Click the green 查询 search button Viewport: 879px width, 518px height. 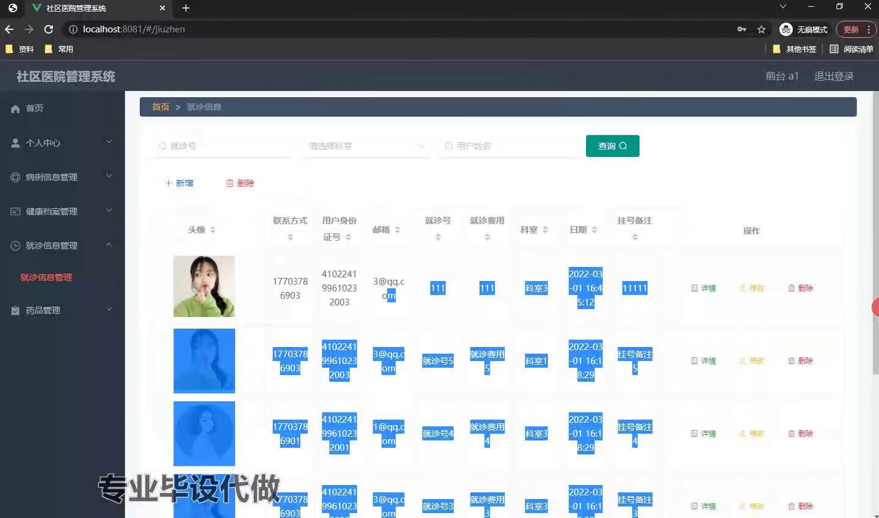[612, 146]
